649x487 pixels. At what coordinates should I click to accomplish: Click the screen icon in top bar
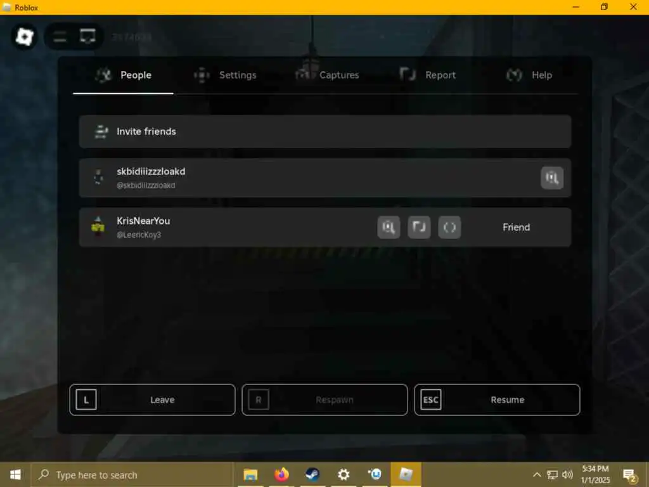pos(87,36)
